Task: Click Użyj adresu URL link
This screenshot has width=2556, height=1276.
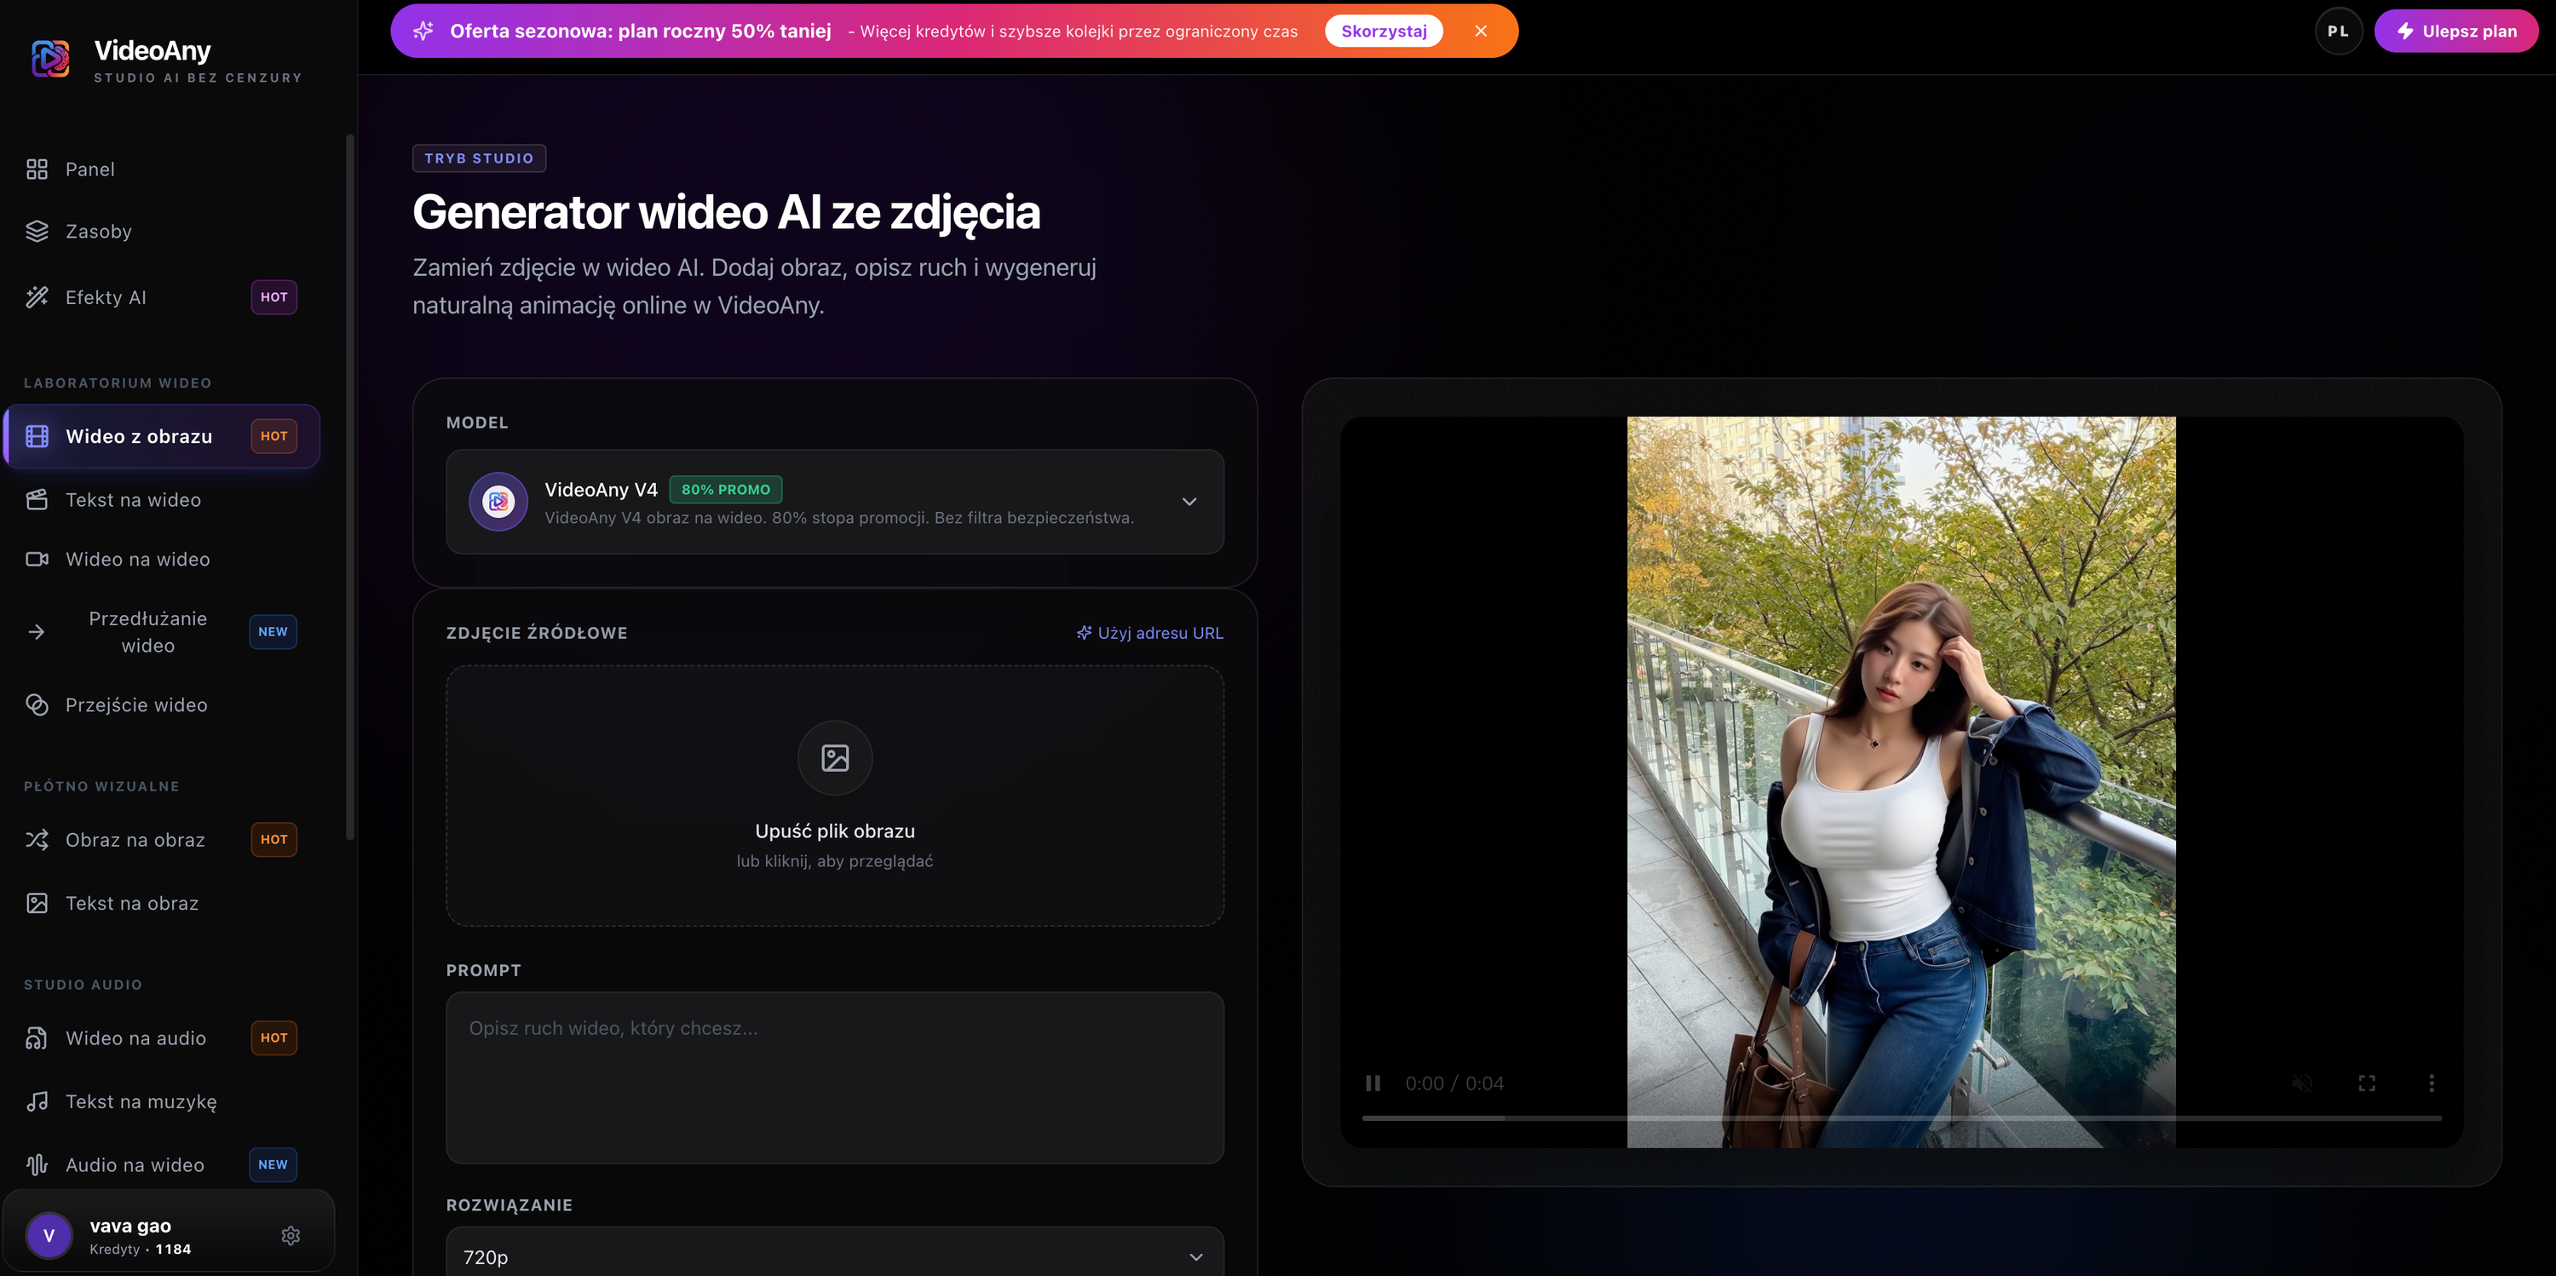Action: coord(1150,633)
